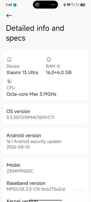Viewport: 91px width, 202px height.
Task: Tap the Bluetooth status icon
Action: coord(64,5)
